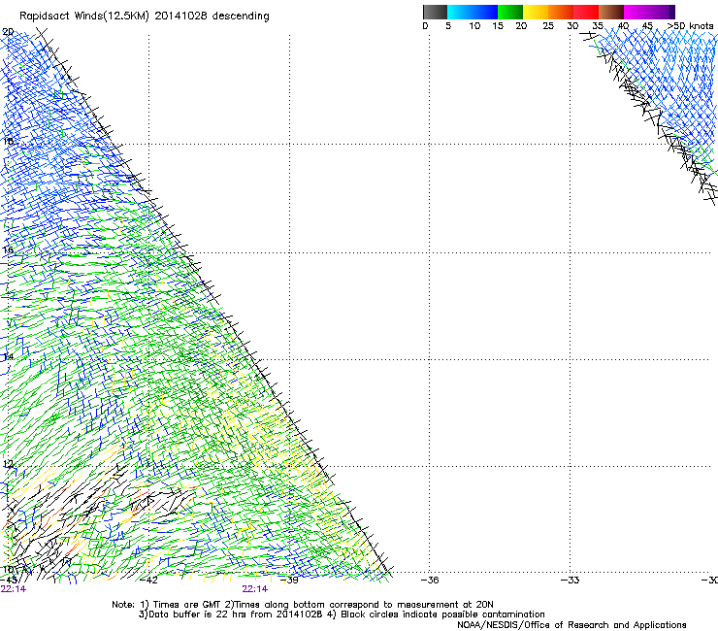Click the longitude '-33' axis label
The width and height of the screenshot is (718, 631).
click(x=571, y=581)
